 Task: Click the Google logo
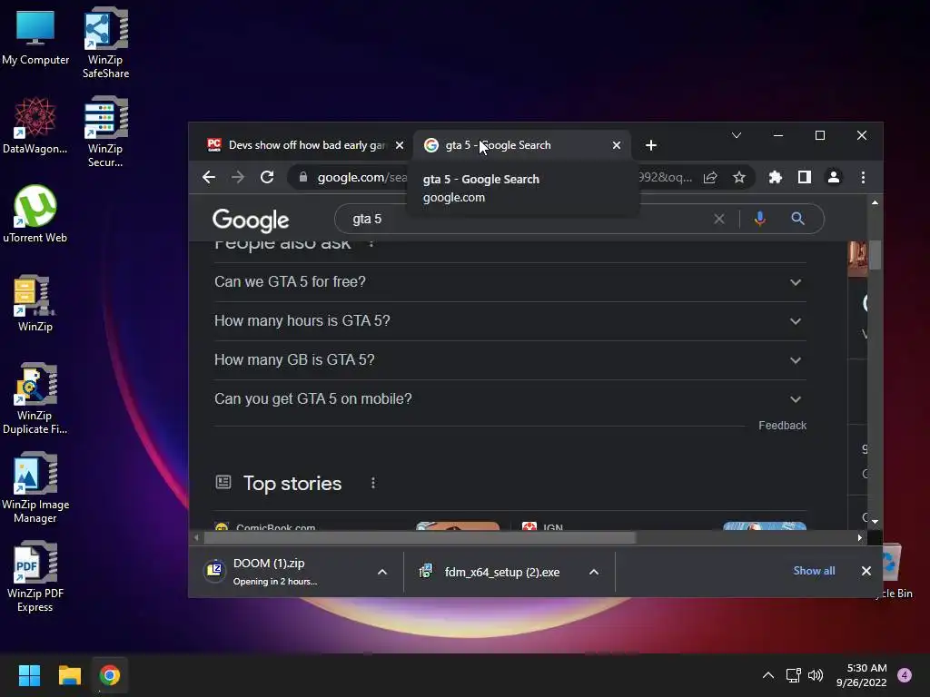pyautogui.click(x=251, y=220)
